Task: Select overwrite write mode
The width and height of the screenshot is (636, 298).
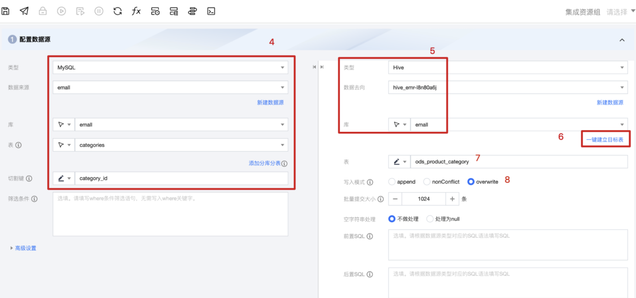Action: click(471, 182)
